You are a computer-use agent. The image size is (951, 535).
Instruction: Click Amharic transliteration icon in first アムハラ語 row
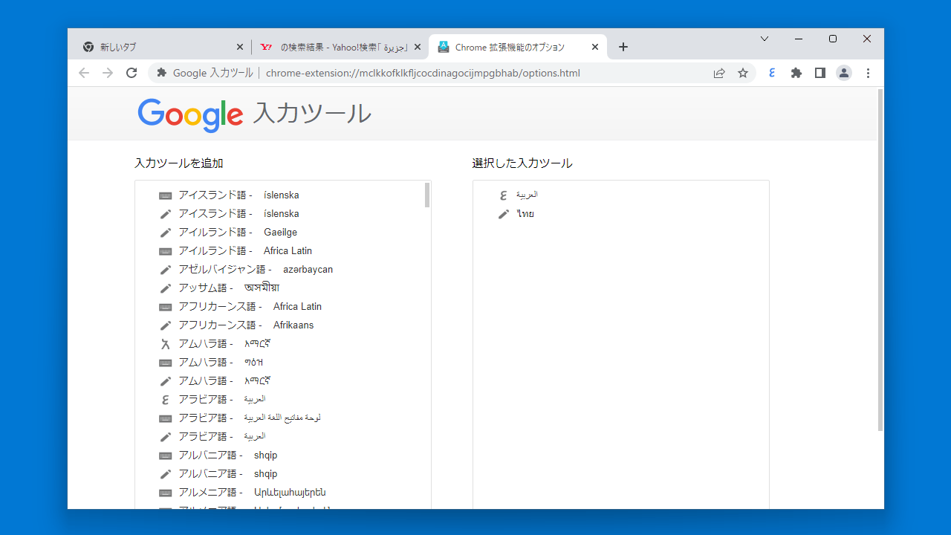coord(166,344)
